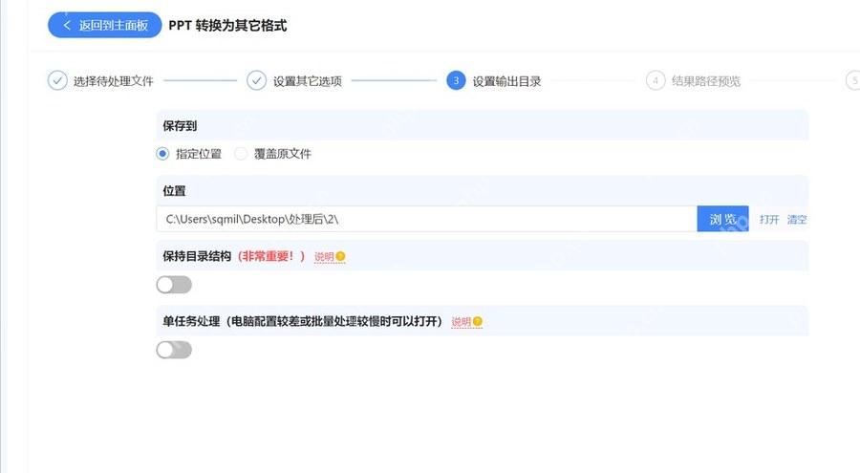Select the 指定位置 radio option

(x=162, y=154)
